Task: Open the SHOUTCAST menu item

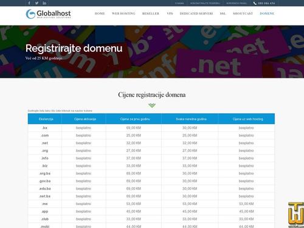Action: pyautogui.click(x=243, y=13)
